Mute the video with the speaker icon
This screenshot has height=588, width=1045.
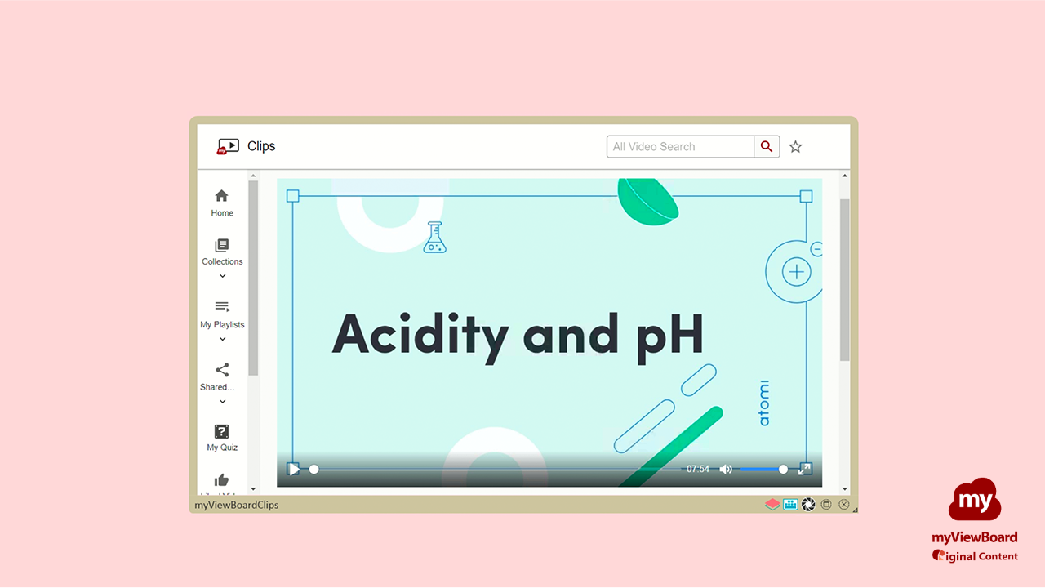click(x=725, y=470)
